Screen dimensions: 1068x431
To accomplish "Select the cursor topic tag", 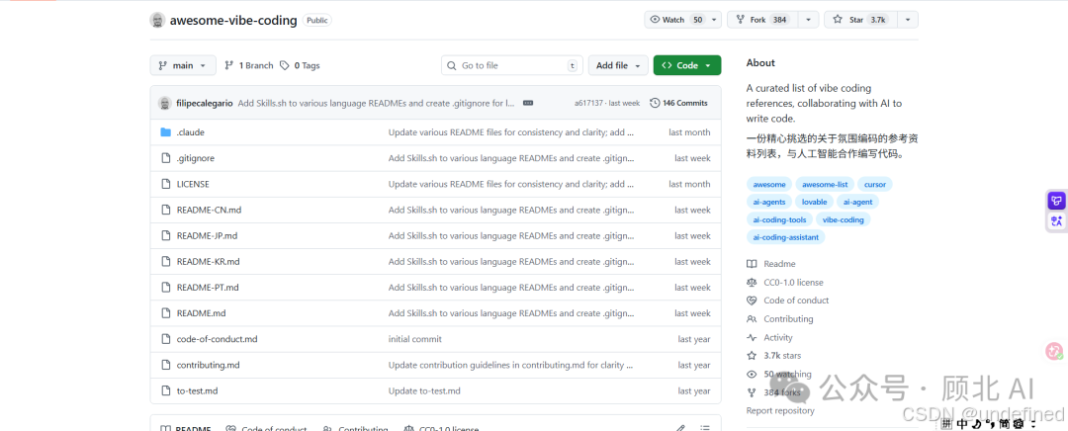I will pyautogui.click(x=875, y=184).
